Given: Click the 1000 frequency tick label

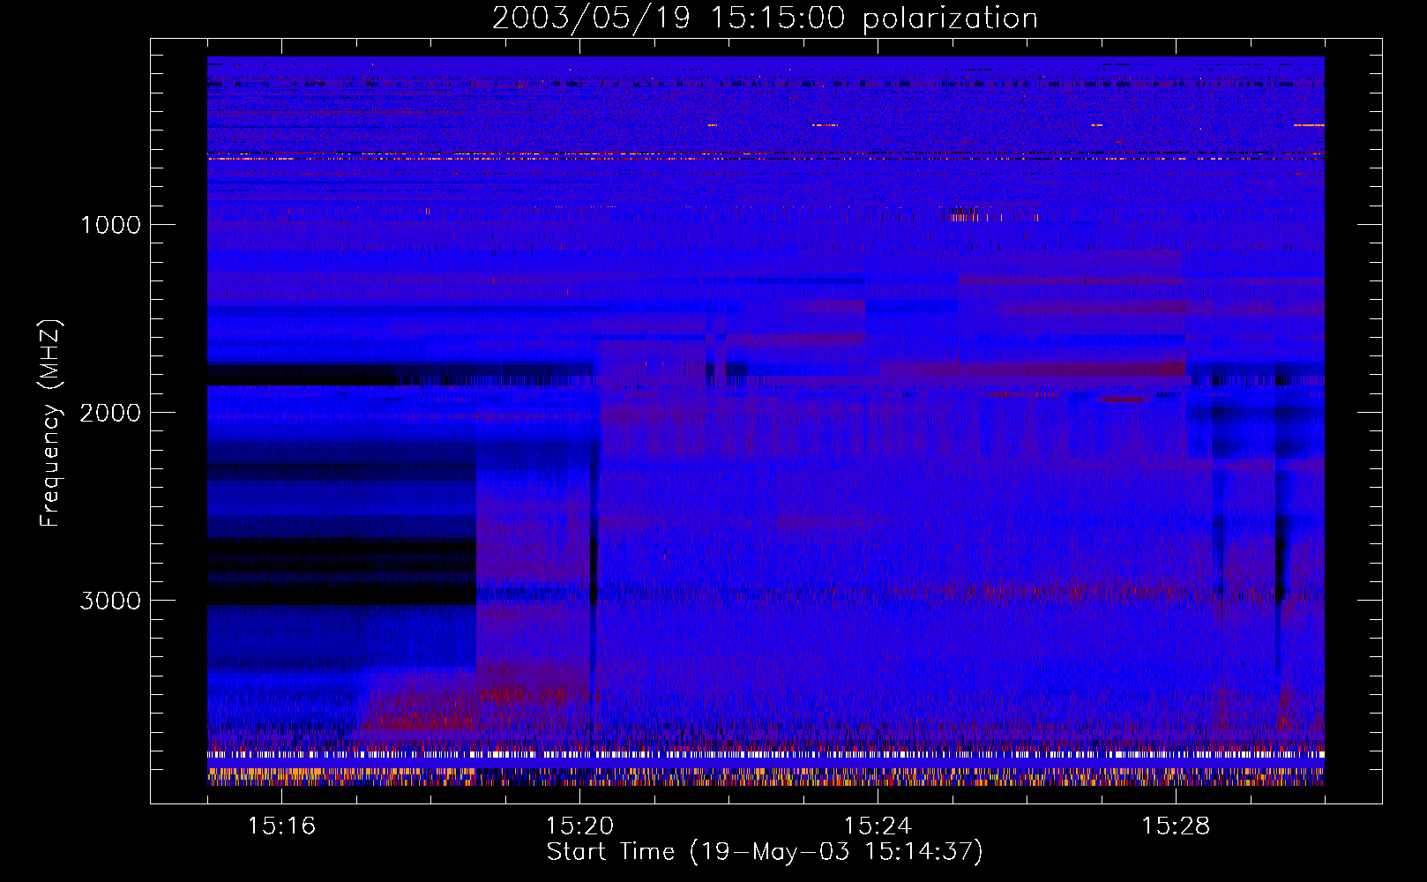Looking at the screenshot, I should pos(110,225).
